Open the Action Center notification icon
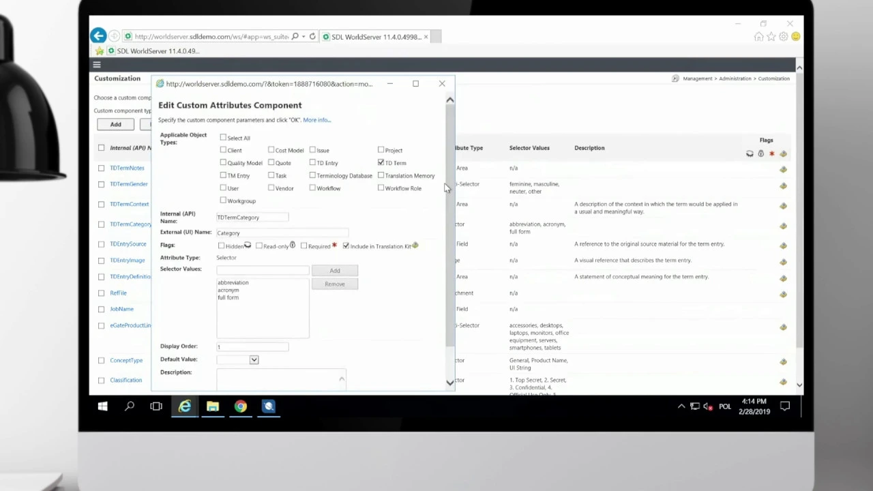 [785, 406]
